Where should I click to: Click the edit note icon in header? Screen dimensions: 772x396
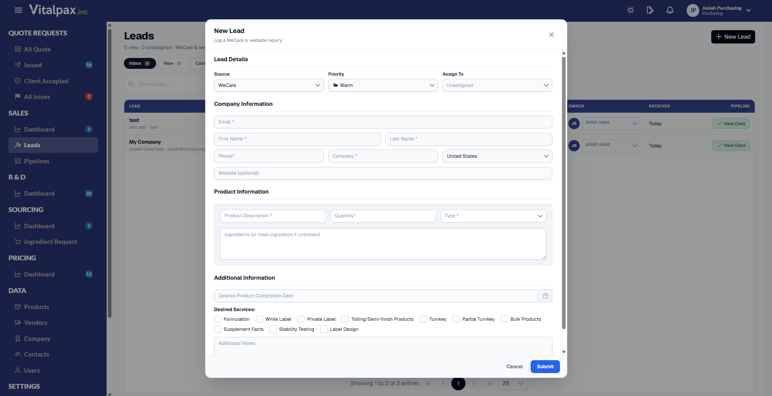tap(650, 10)
